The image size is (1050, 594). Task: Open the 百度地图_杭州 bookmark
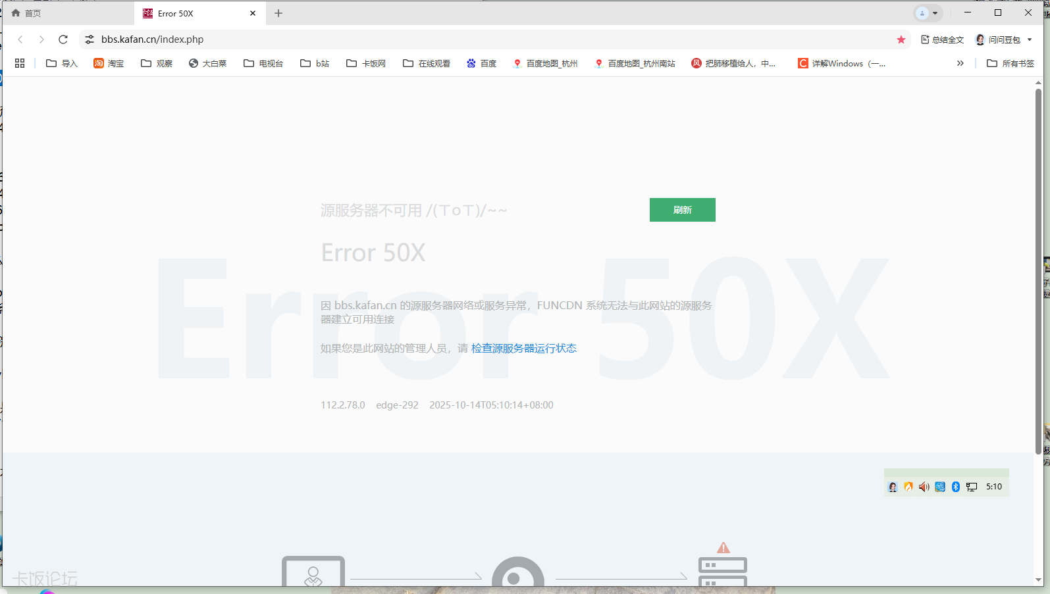coord(545,63)
